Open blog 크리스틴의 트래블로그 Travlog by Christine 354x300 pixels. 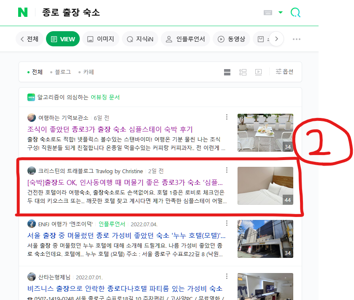tap(90, 171)
